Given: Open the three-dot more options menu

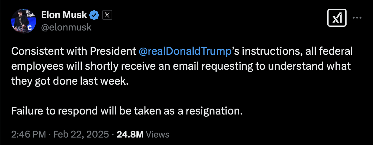Looking at the screenshot, I should point(357,18).
